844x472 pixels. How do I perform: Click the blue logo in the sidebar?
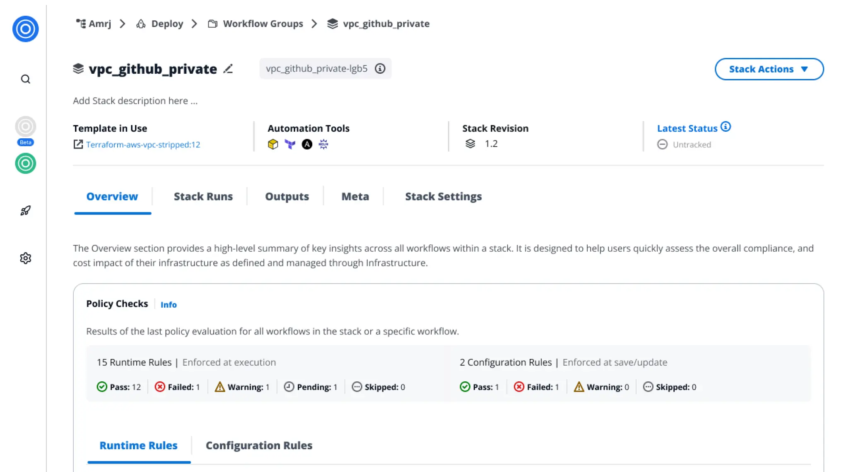click(x=25, y=29)
